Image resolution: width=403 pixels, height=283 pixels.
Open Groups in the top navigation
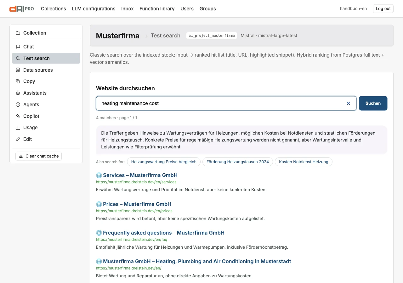click(208, 9)
